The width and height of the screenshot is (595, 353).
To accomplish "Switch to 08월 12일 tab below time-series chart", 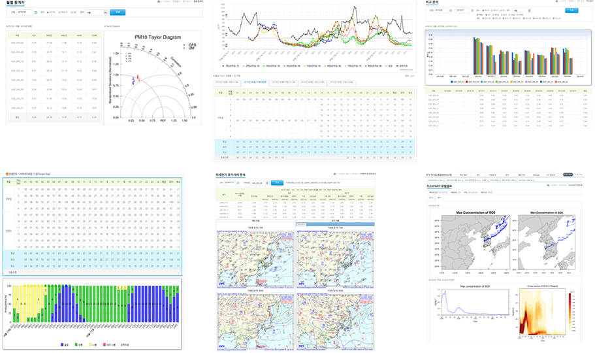I will coord(283,82).
